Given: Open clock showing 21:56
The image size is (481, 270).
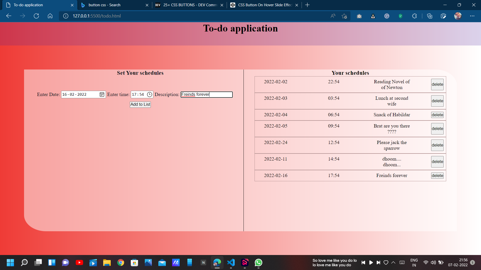Looking at the screenshot, I should click(458, 262).
